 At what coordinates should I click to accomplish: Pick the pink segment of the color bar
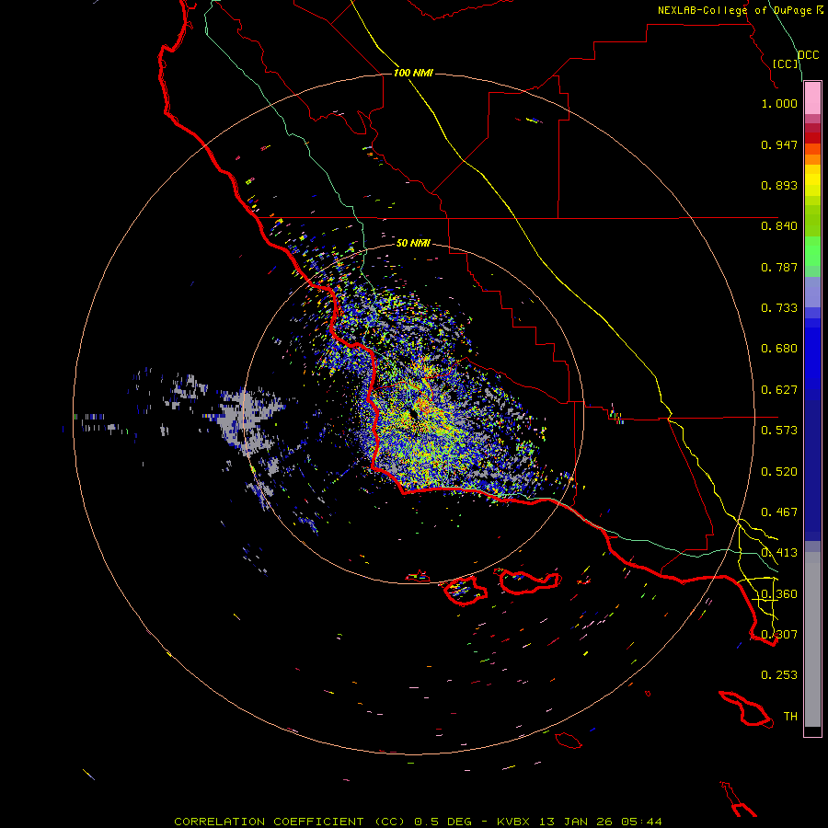[812, 98]
